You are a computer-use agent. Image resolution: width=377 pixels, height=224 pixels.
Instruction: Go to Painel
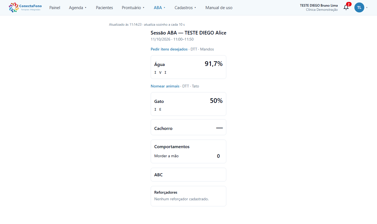(55, 8)
